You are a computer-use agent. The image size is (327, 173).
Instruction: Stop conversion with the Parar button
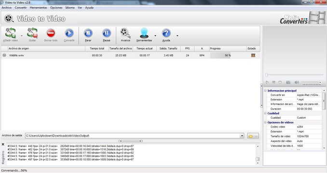(x=88, y=33)
